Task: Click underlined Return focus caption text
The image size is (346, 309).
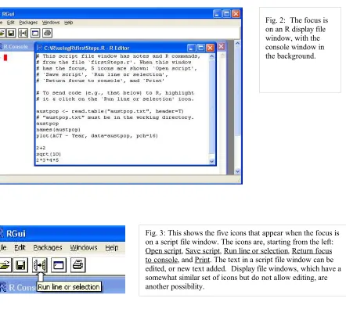Action: [x=312, y=251]
